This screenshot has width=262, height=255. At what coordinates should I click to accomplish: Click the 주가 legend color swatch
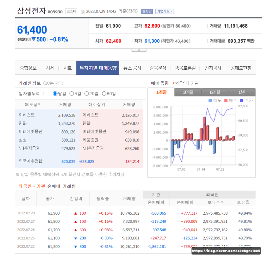pos(242,100)
